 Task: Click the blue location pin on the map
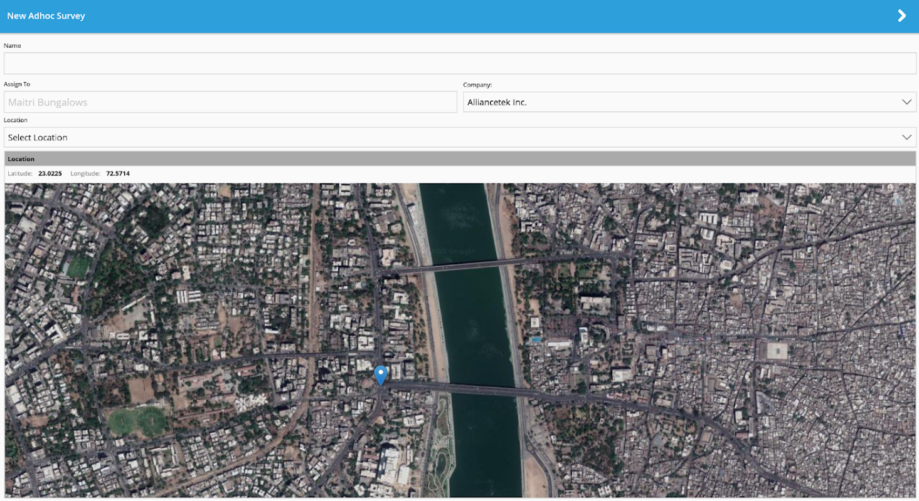pos(380,375)
